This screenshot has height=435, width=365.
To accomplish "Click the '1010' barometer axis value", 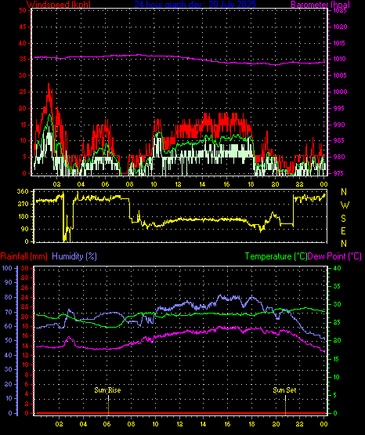I will pyautogui.click(x=339, y=59).
